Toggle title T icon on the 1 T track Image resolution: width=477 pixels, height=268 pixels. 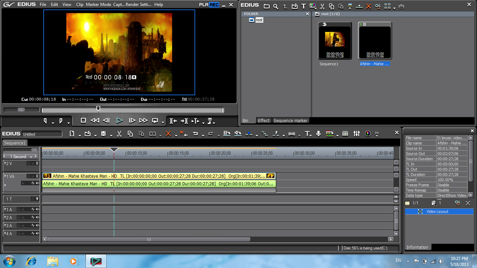37,199
